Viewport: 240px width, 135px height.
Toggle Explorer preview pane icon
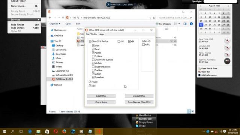click(x=185, y=24)
